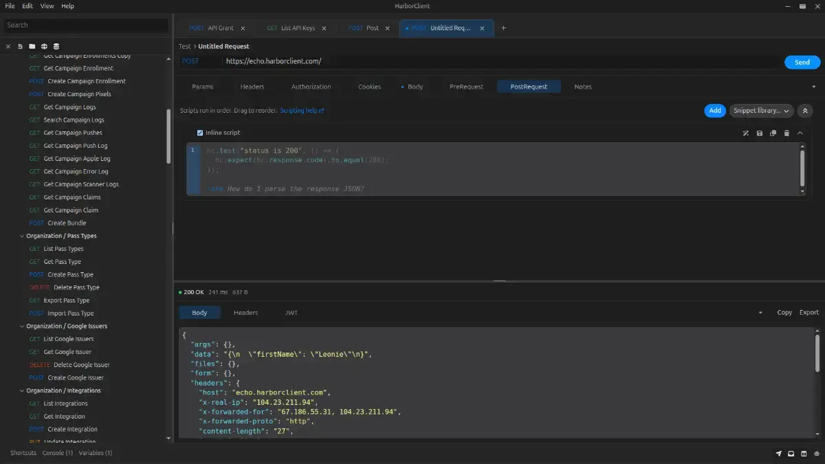
Task: Select Delete Pass Type request
Action: [65, 287]
